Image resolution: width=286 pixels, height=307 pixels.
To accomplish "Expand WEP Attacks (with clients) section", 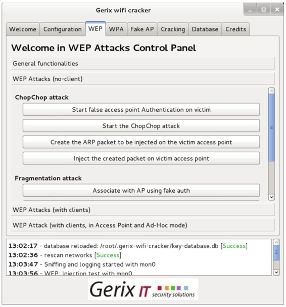I will click(x=143, y=210).
